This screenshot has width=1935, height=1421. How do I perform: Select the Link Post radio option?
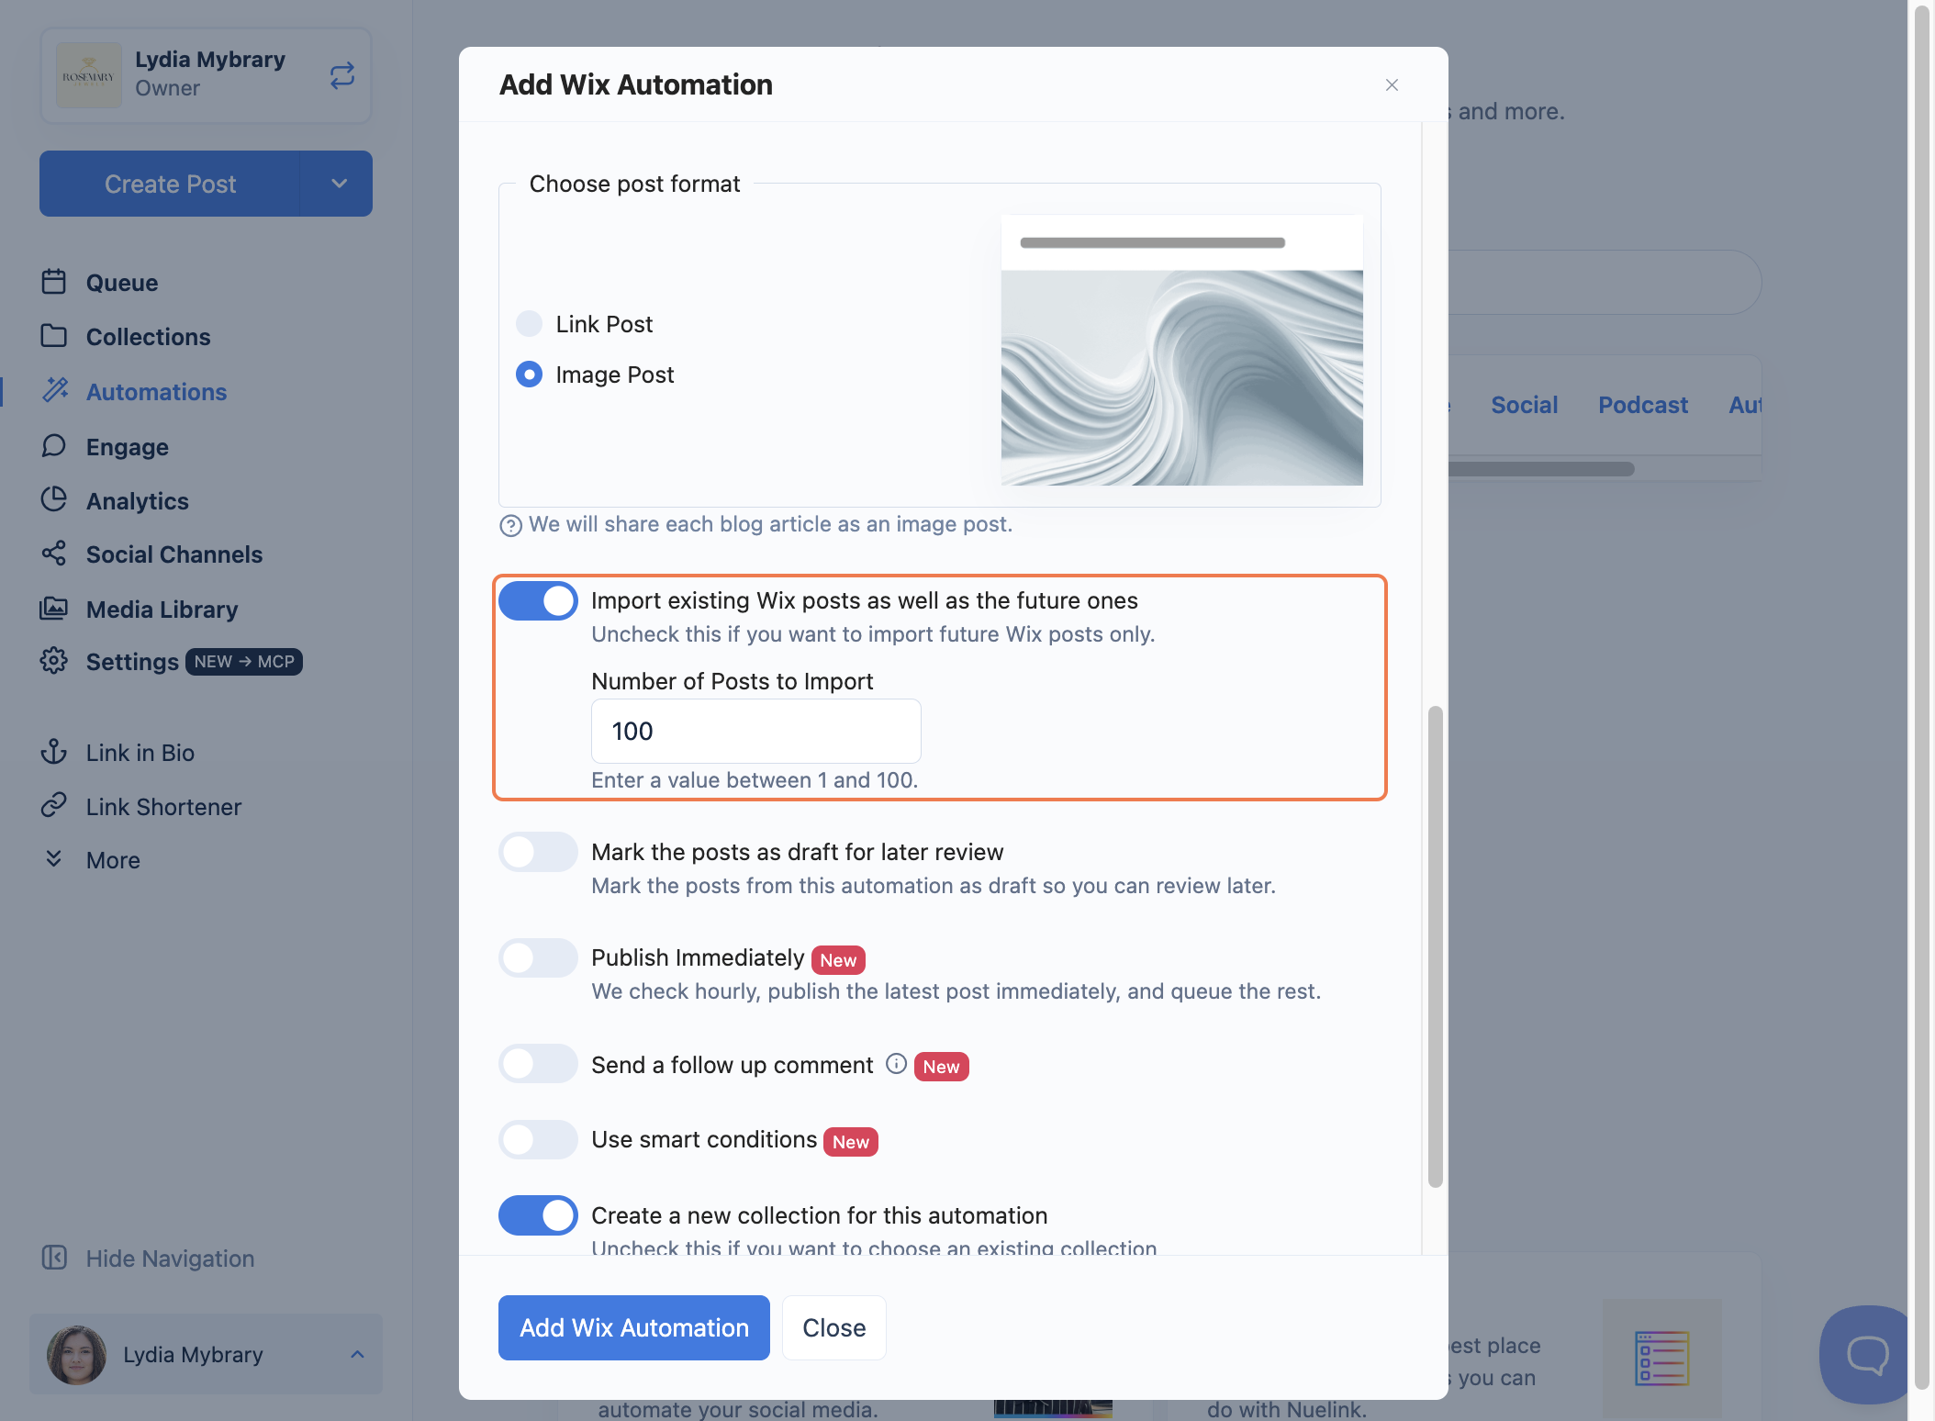529,323
